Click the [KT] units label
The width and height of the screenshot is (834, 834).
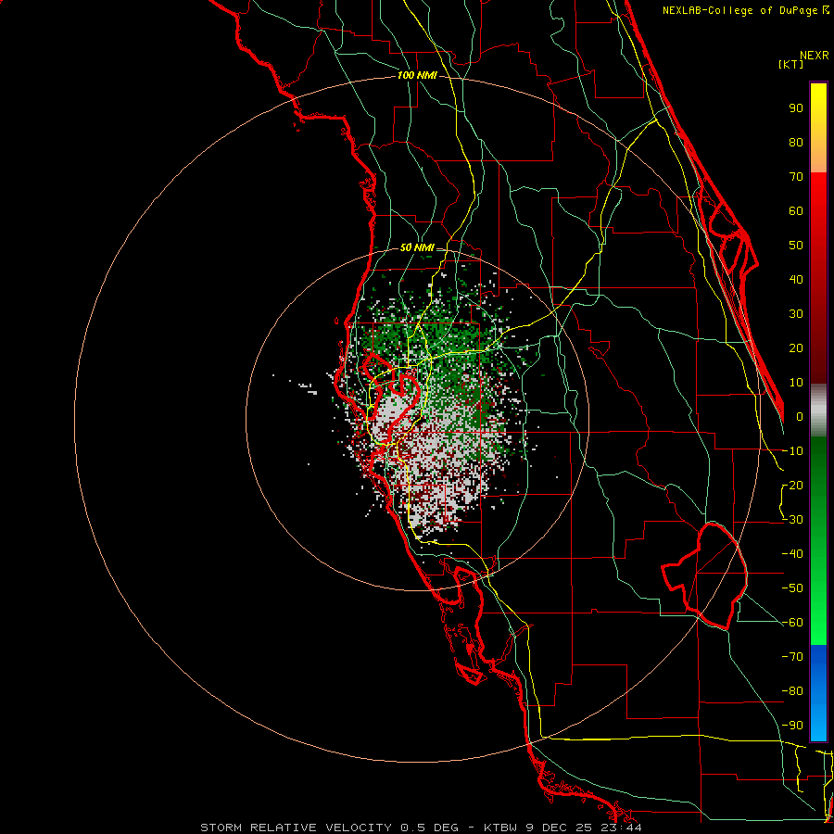pyautogui.click(x=790, y=64)
